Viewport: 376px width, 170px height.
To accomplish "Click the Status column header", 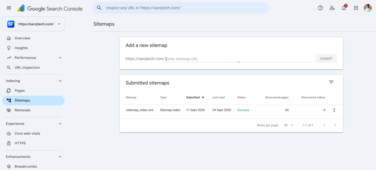I will pyautogui.click(x=242, y=97).
